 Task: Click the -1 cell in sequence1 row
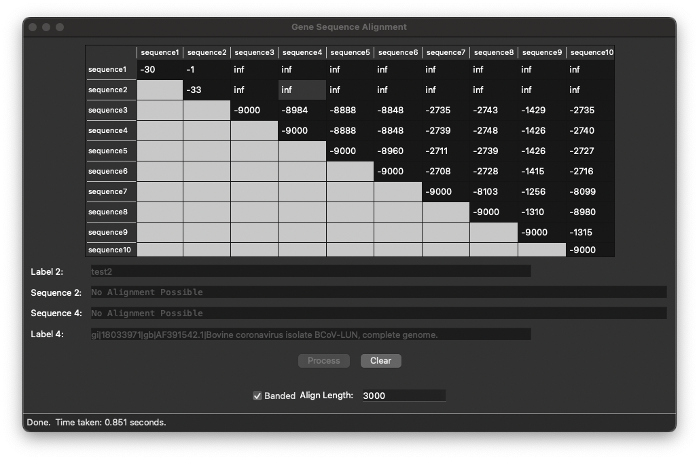(207, 69)
